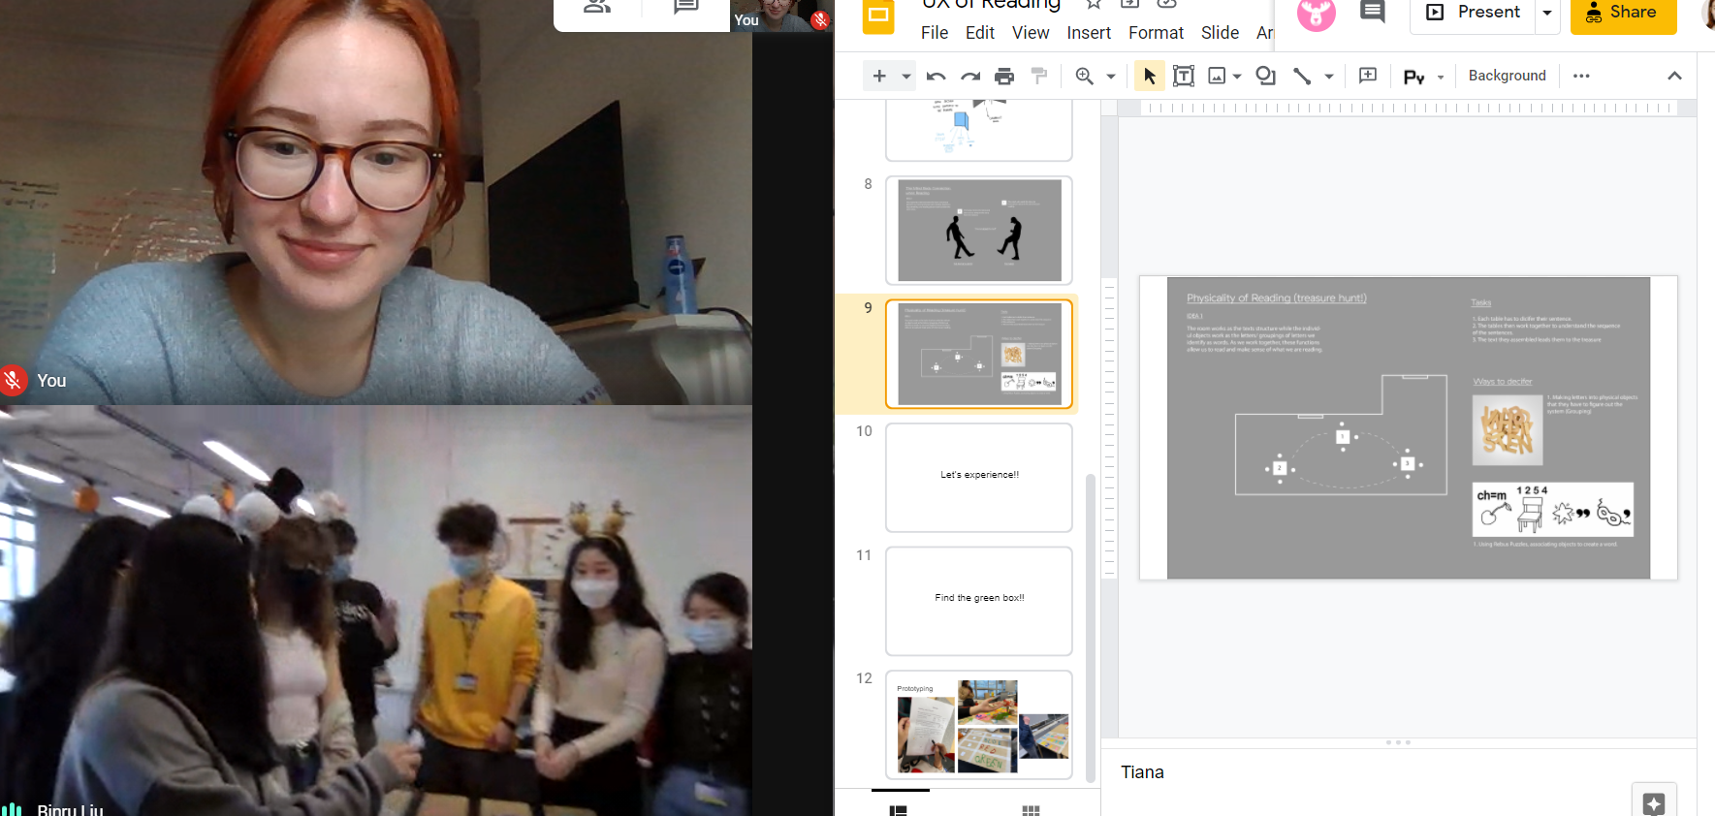Image resolution: width=1715 pixels, height=816 pixels.
Task: Star the UX of Reading document
Action: 1094,3
